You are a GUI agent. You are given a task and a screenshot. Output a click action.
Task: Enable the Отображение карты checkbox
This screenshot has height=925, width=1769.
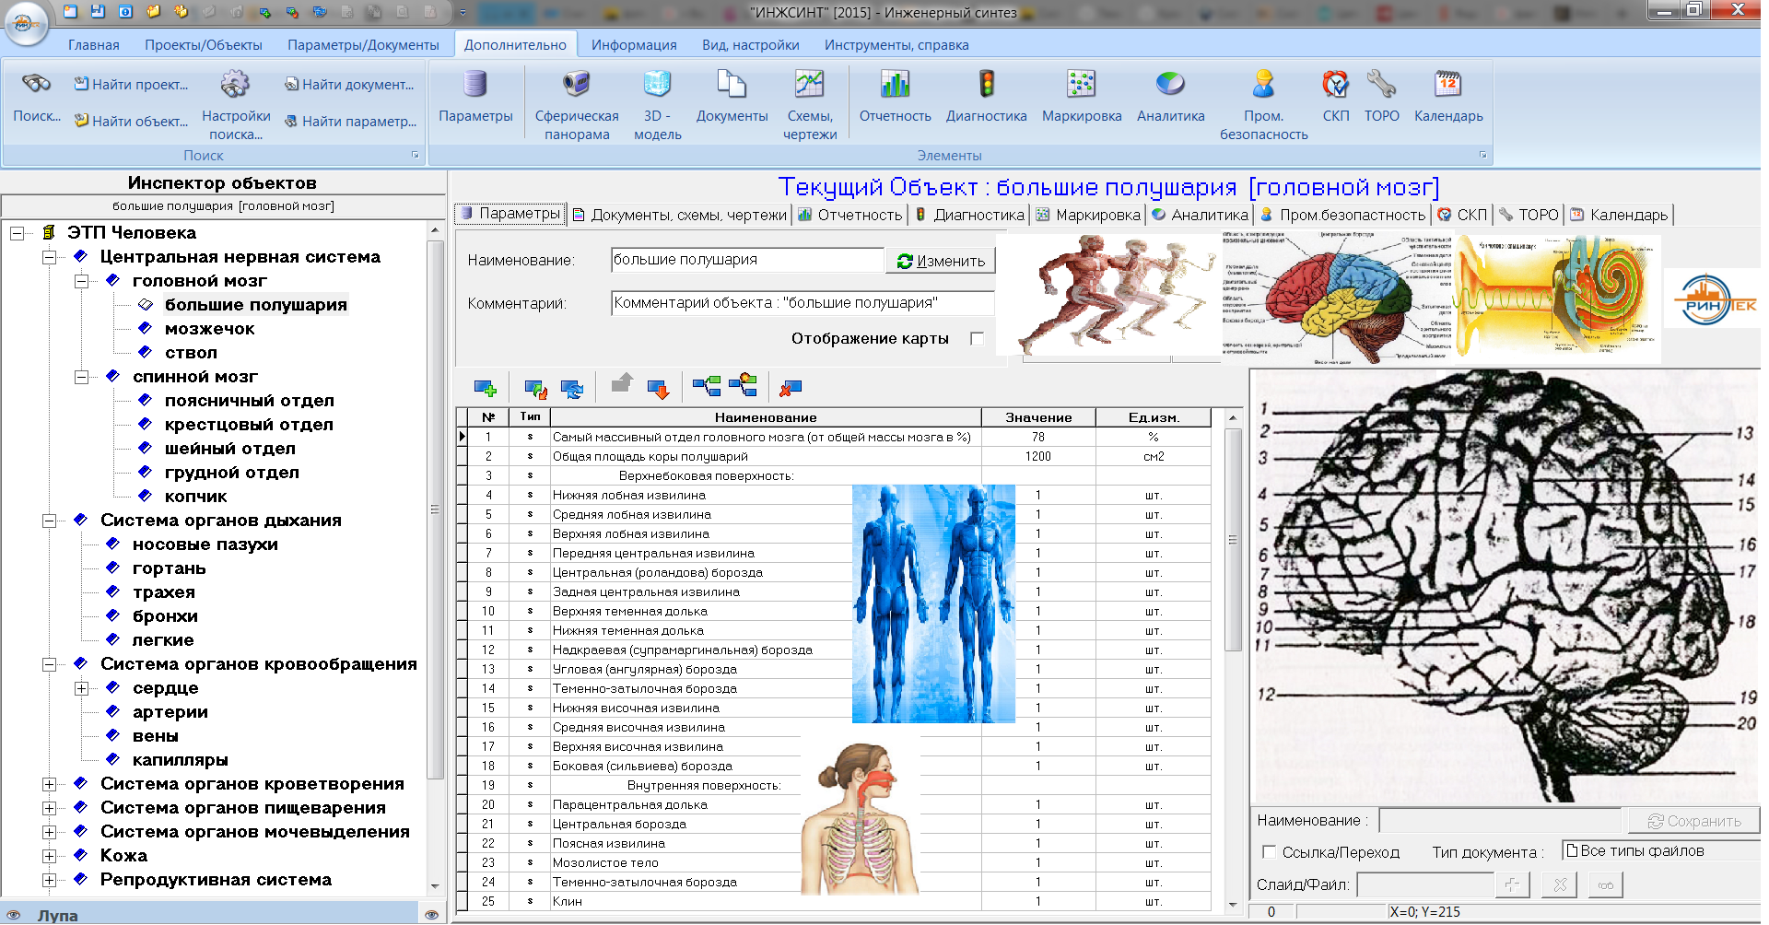tap(977, 339)
